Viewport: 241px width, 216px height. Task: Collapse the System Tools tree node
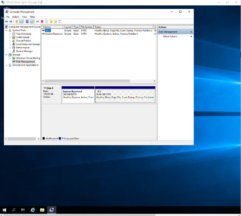tap(6, 30)
